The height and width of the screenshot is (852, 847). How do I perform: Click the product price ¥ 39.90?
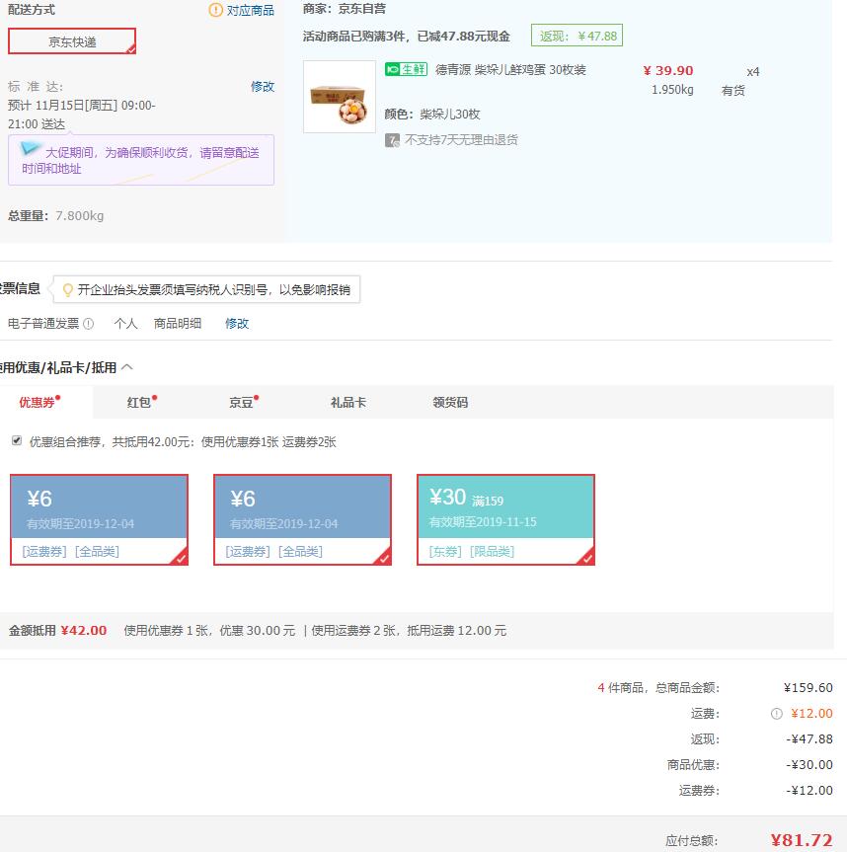pyautogui.click(x=668, y=71)
